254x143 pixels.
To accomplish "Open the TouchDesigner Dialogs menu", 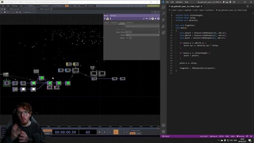I will 15,6.
